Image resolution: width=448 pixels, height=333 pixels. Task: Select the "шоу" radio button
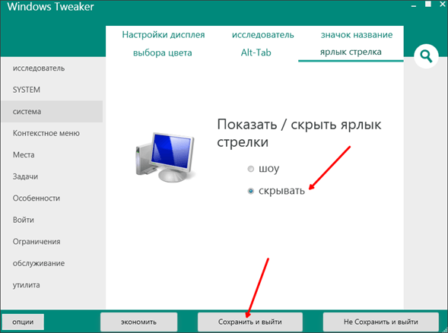point(250,169)
